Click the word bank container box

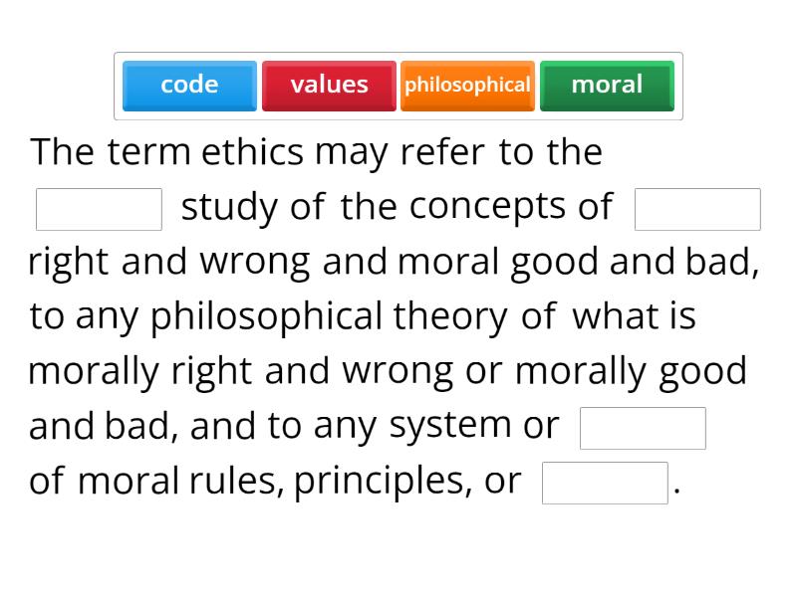(x=398, y=87)
